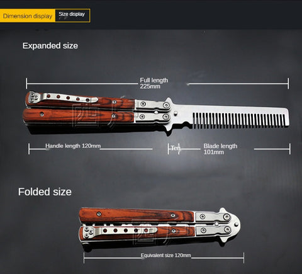The image size is (302, 274).
Task: Switch to the Size display tab
Action: point(72,15)
